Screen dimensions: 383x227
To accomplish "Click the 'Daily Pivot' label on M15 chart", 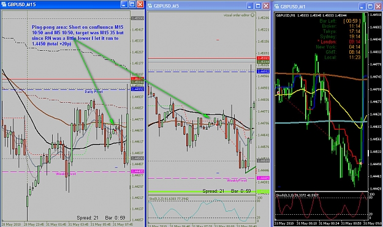I will [x=94, y=92].
